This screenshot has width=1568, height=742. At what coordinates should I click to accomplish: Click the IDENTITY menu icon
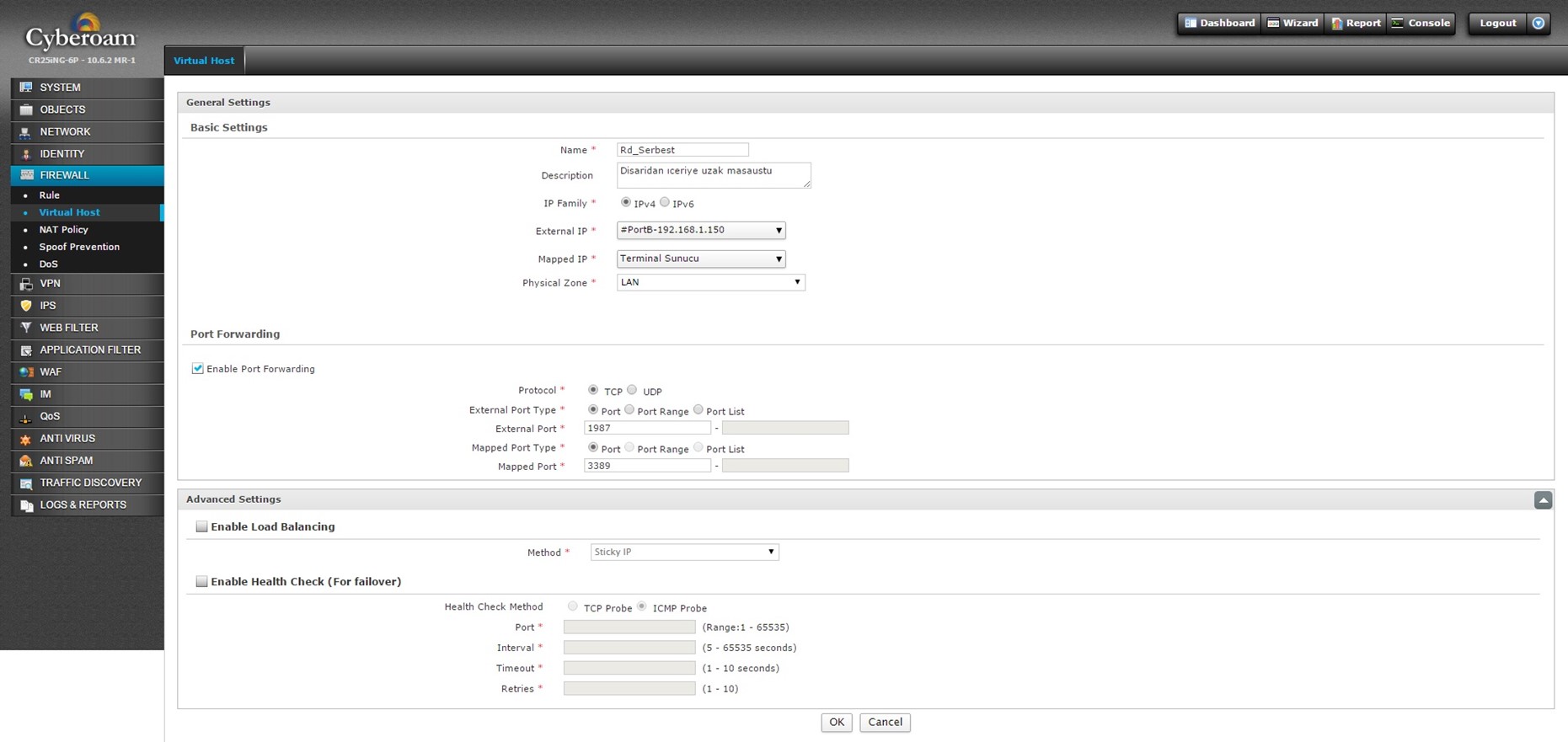[26, 154]
